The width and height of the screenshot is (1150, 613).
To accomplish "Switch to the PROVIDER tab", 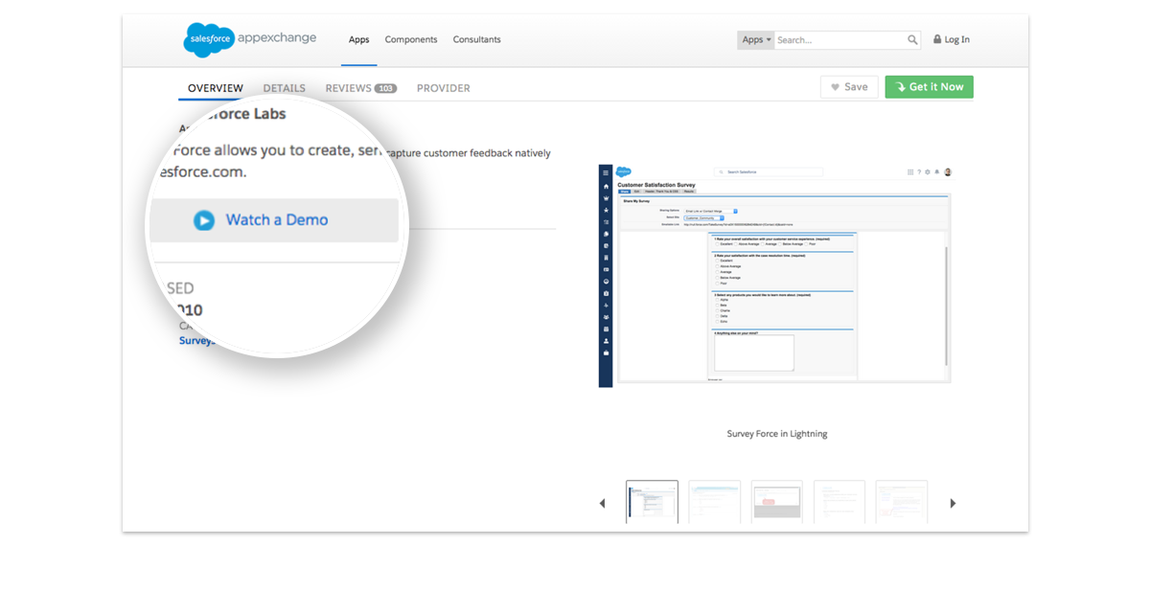I will (444, 88).
